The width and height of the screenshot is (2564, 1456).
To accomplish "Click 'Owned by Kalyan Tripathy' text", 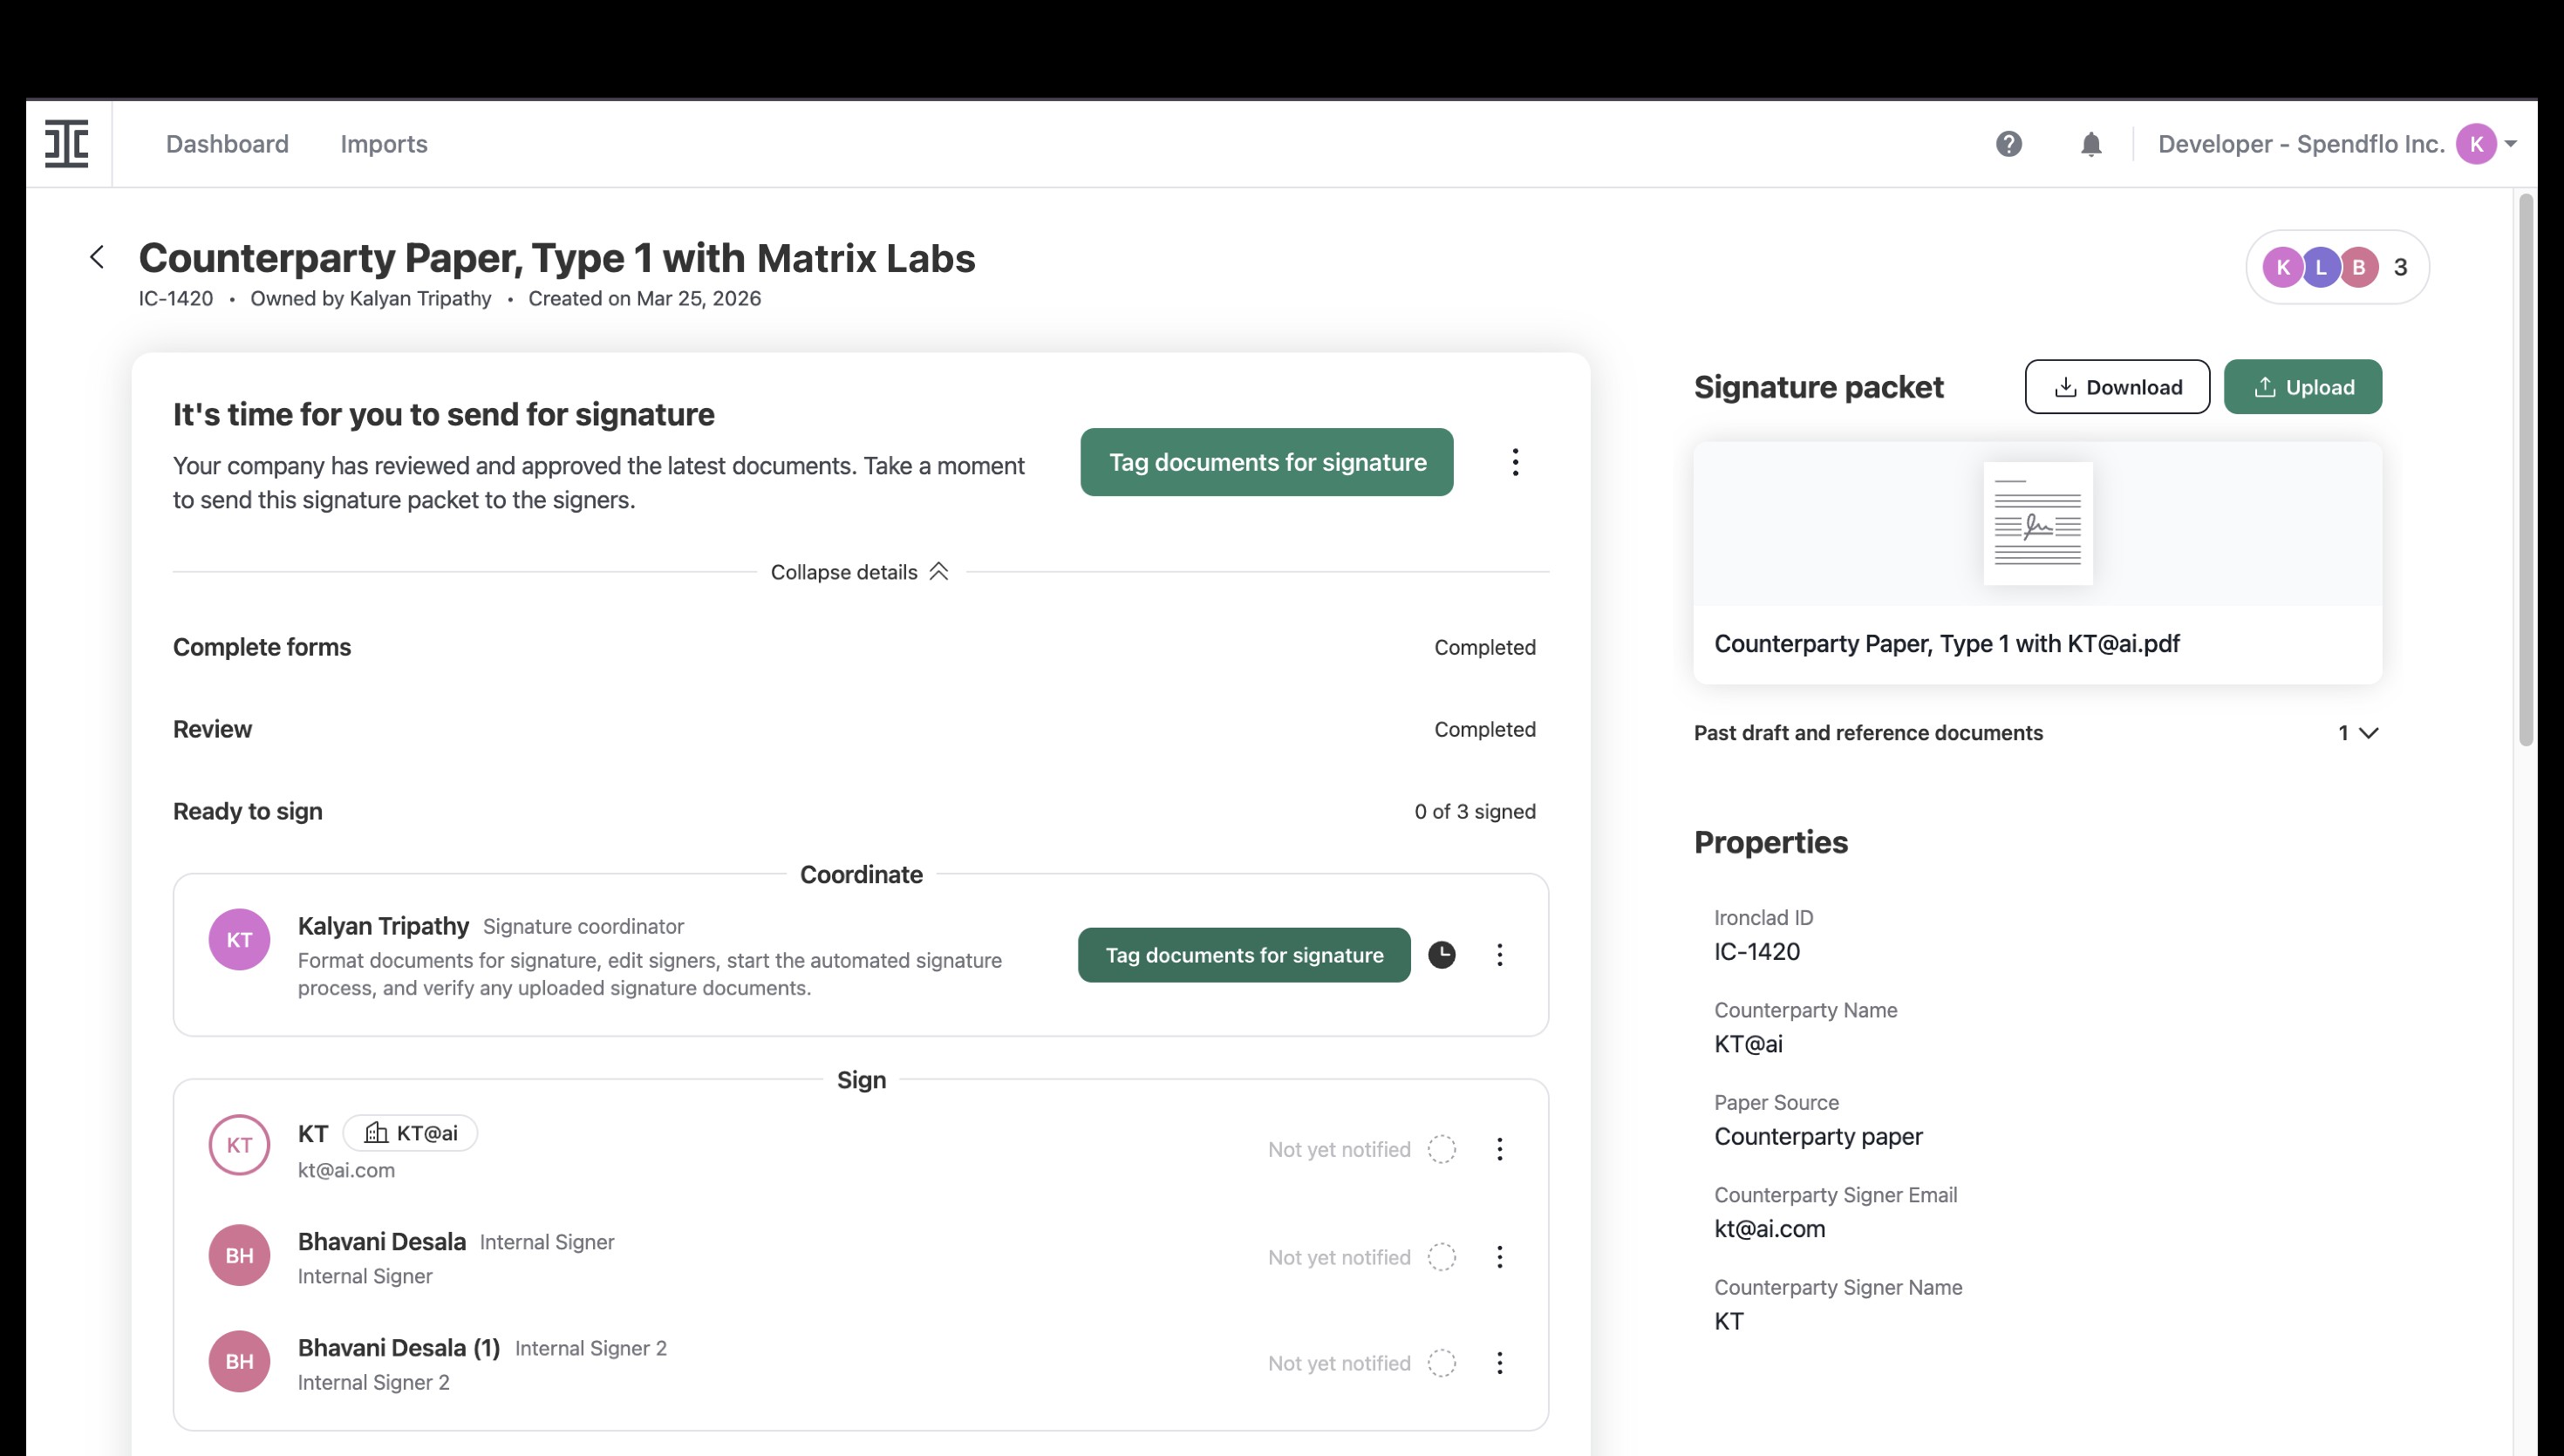I will click(x=371, y=298).
